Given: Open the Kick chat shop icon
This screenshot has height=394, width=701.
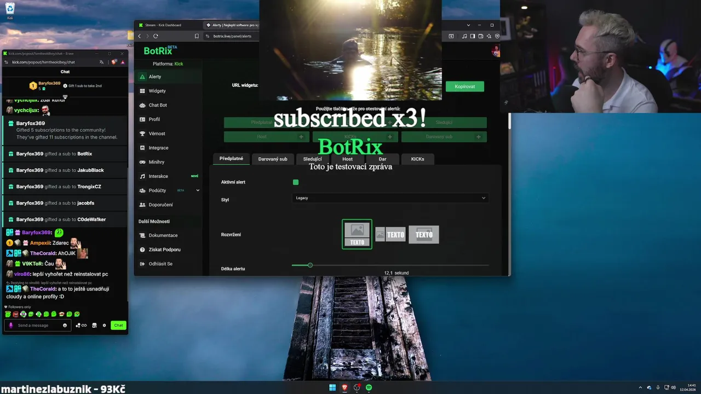Looking at the screenshot, I should 94,326.
